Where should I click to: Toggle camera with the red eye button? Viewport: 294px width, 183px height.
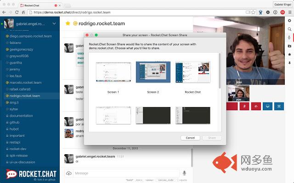tap(256, 106)
